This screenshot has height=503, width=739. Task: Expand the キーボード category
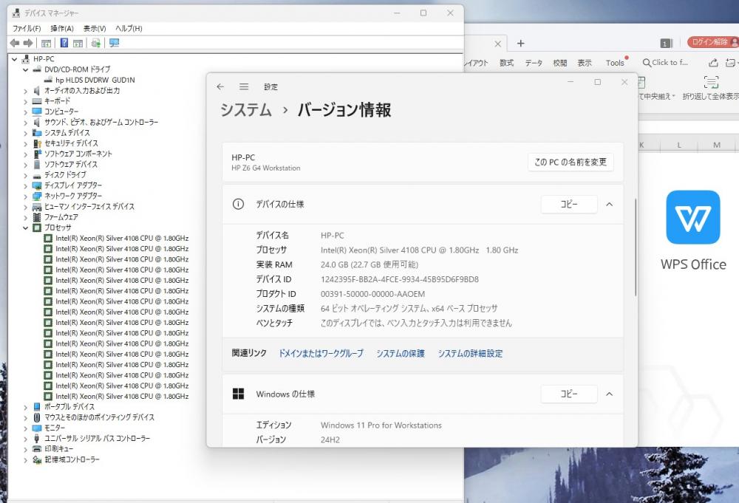[x=25, y=101]
